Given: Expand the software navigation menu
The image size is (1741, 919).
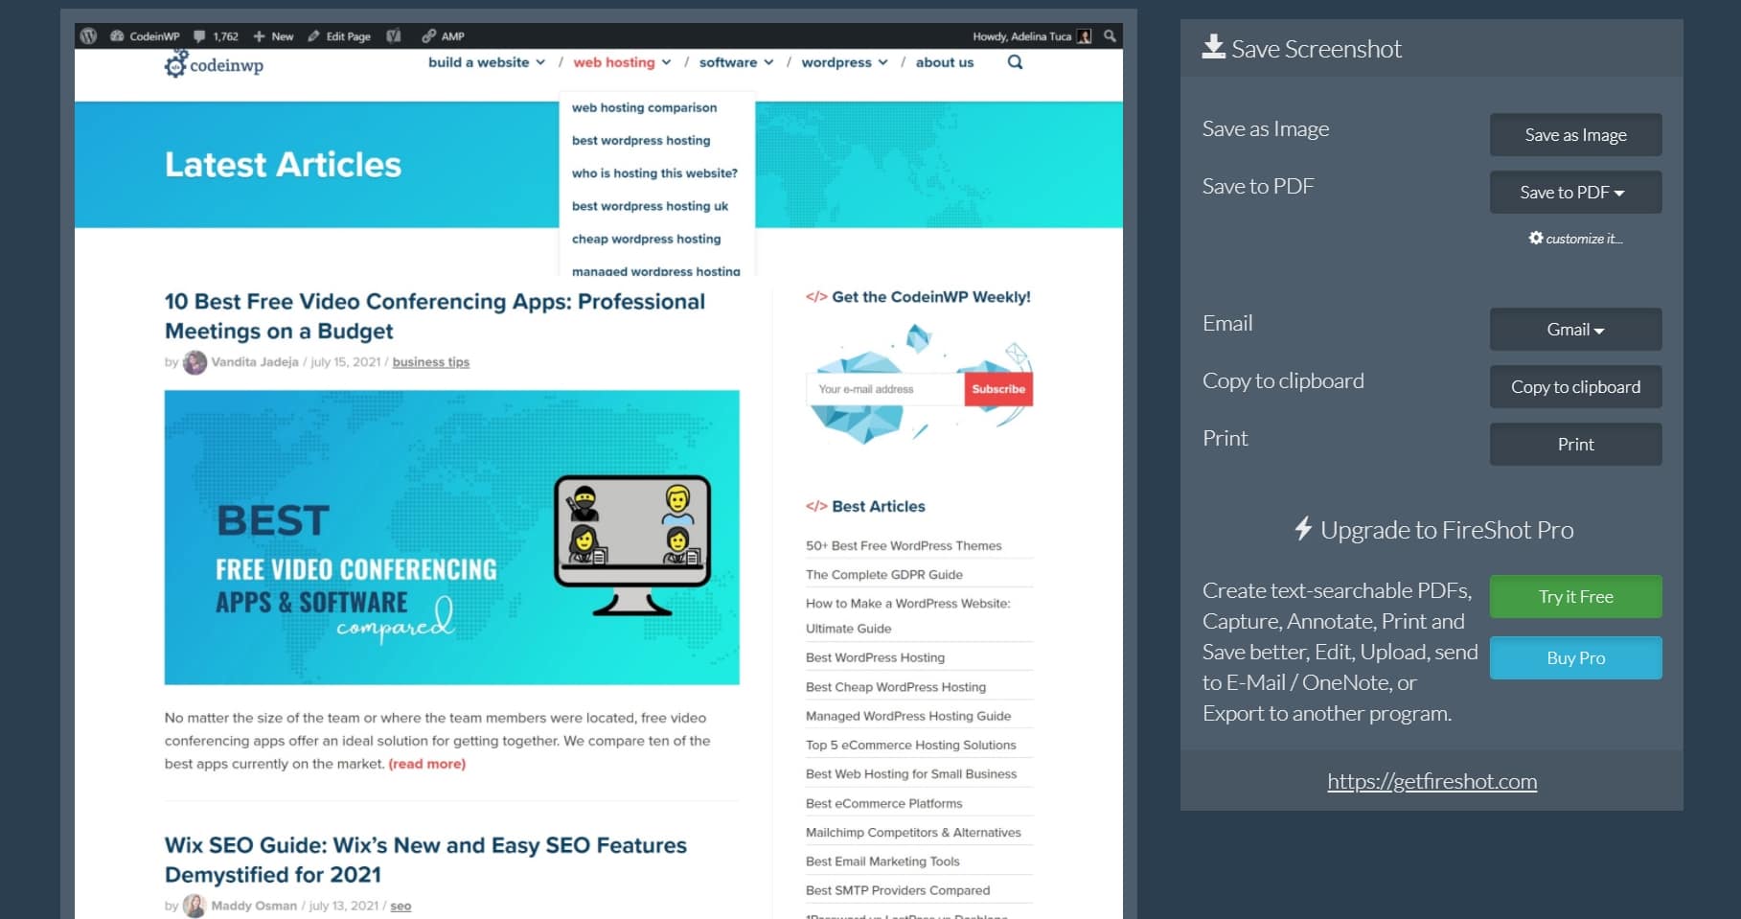Looking at the screenshot, I should pos(735,62).
